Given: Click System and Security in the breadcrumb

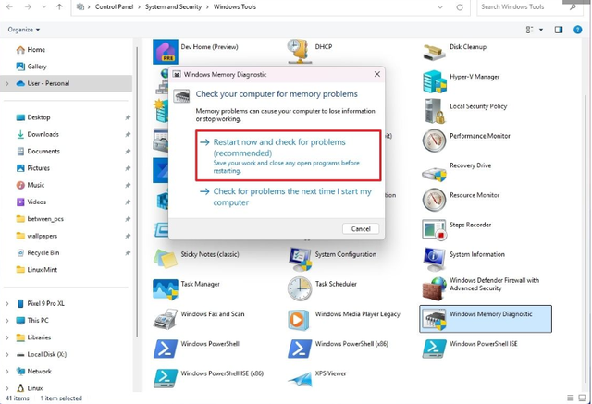Looking at the screenshot, I should tap(173, 6).
